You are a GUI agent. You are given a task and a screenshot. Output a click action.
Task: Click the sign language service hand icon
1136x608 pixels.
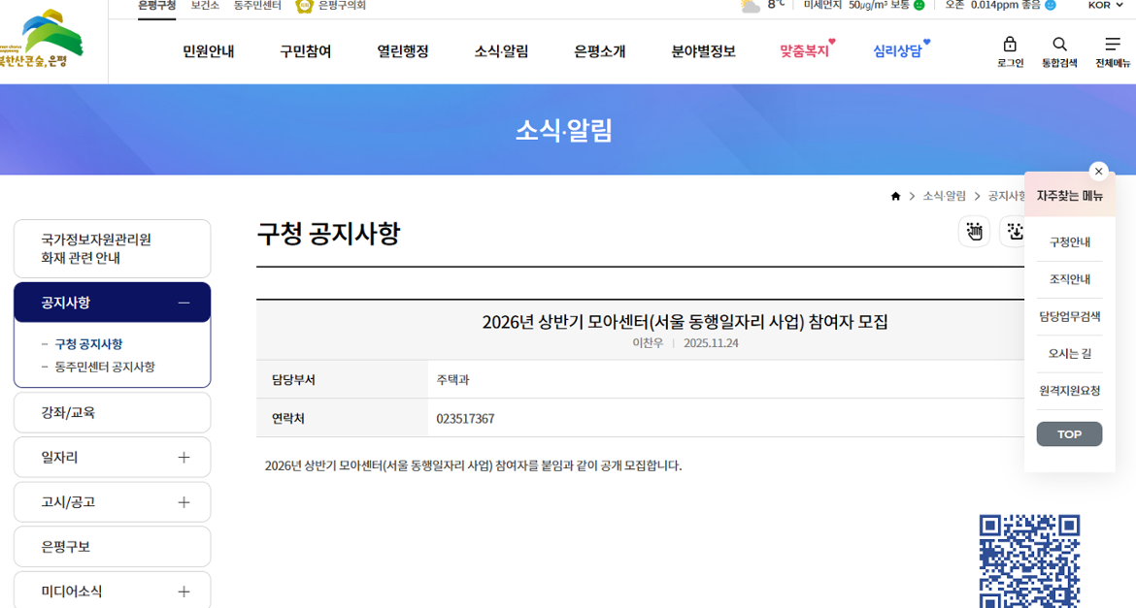975,231
